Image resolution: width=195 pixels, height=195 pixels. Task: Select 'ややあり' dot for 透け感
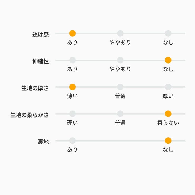pos(120,33)
